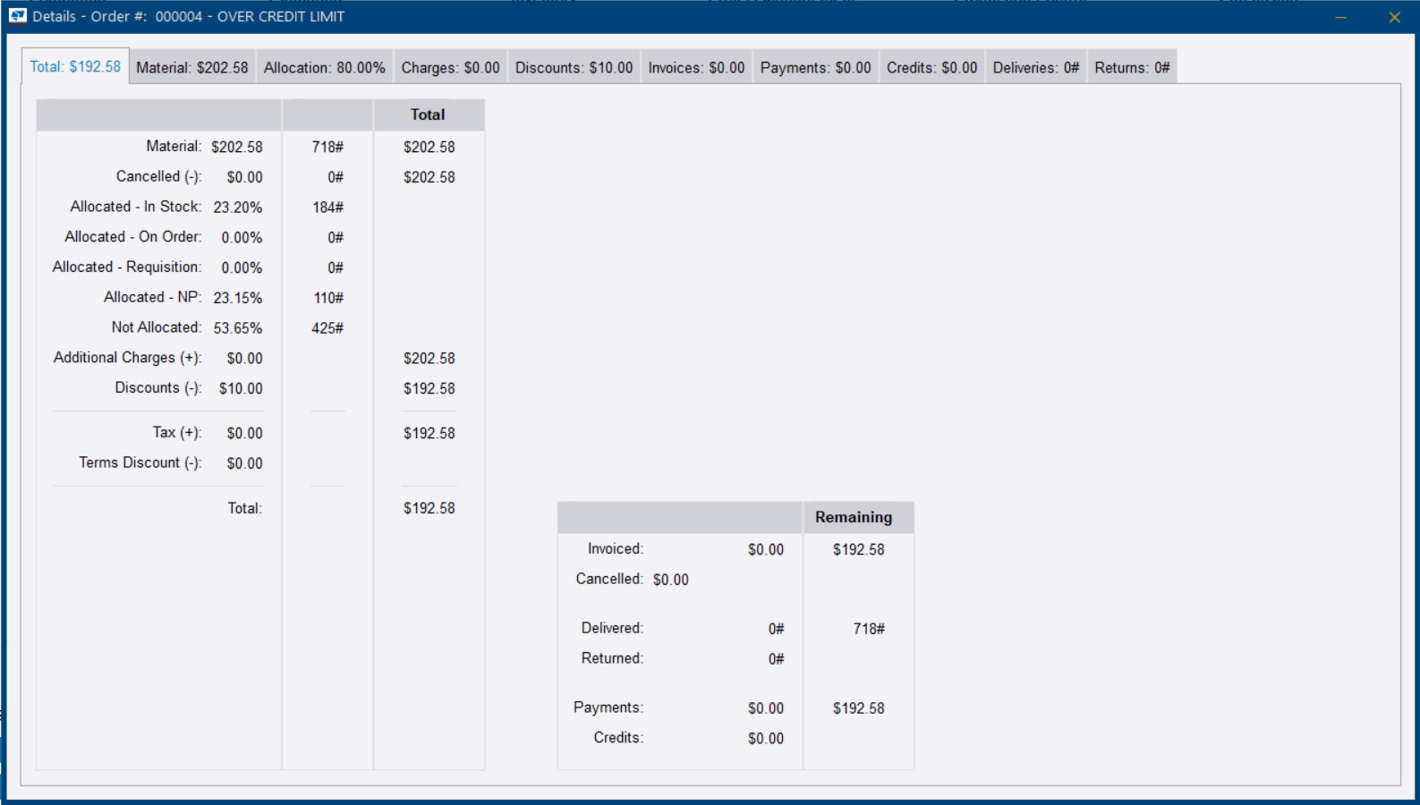Click the 'Invoiced:' label in Remaining panel
The image size is (1420, 805).
click(616, 549)
